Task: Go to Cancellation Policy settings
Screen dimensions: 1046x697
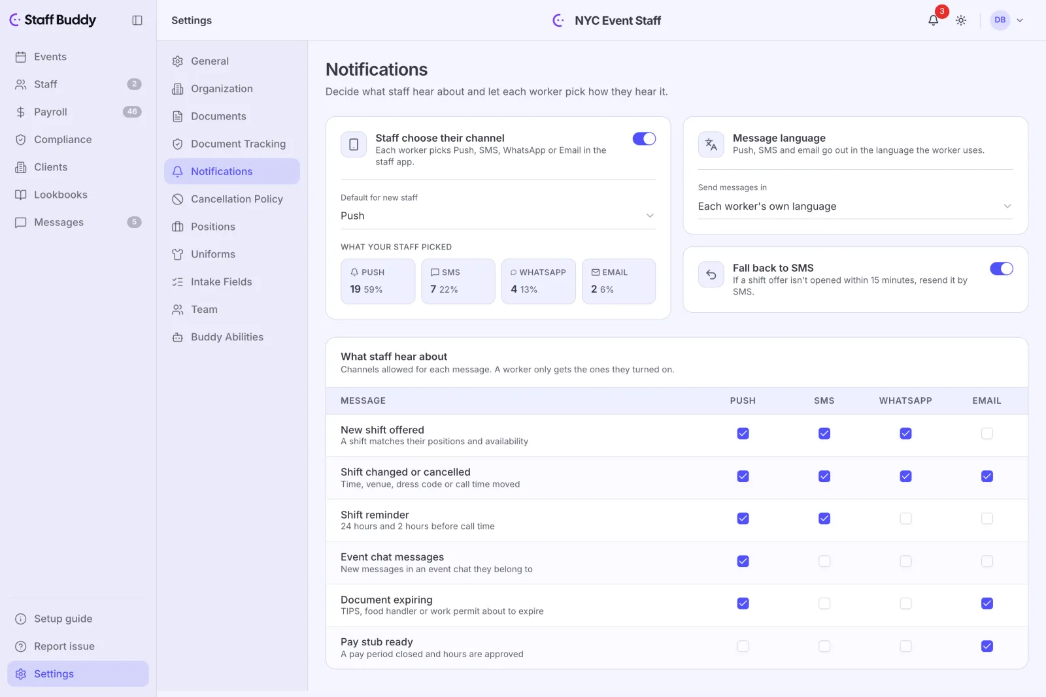Action: point(232,199)
